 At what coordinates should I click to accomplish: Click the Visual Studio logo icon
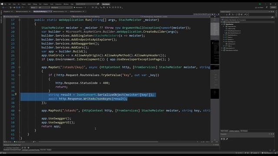2,4
